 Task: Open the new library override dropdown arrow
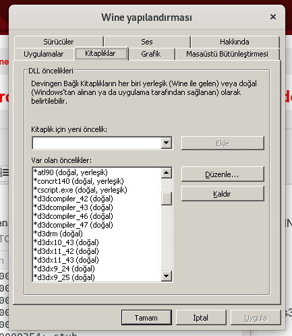[x=167, y=143]
